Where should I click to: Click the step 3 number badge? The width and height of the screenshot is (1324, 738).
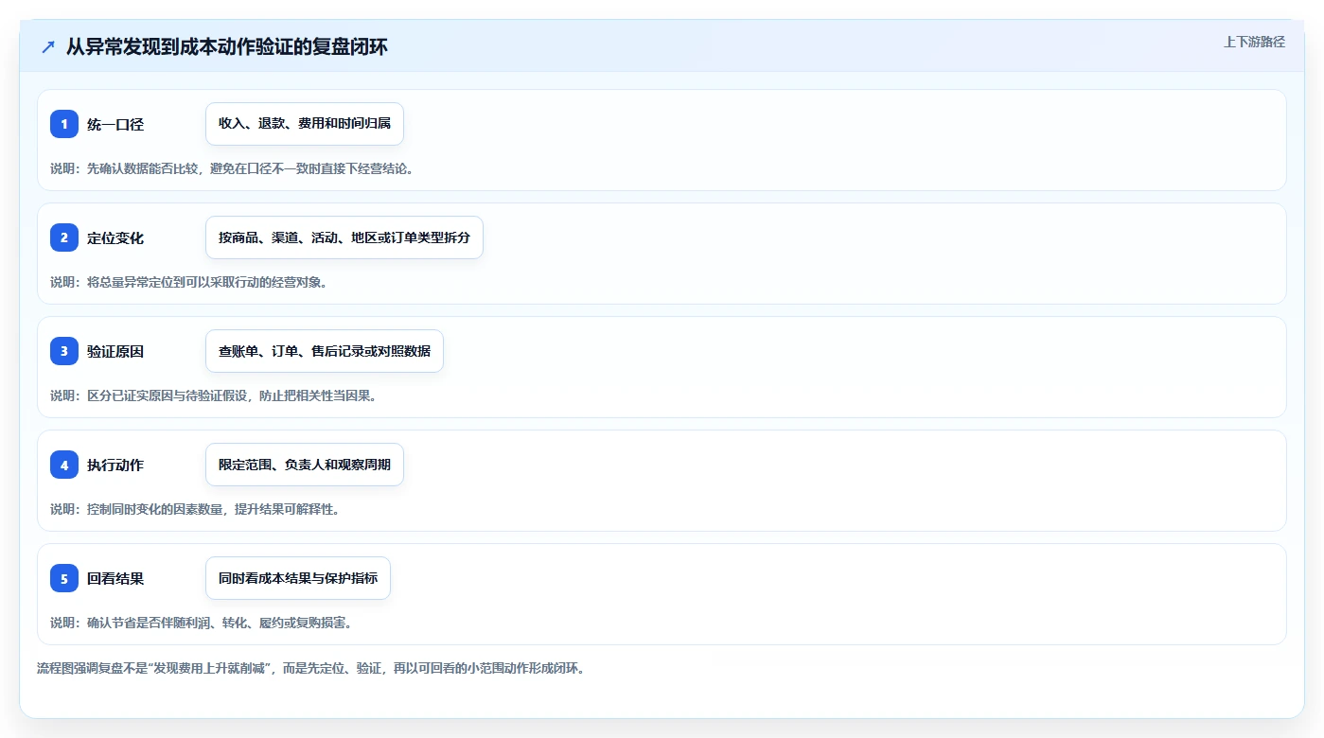tap(64, 351)
